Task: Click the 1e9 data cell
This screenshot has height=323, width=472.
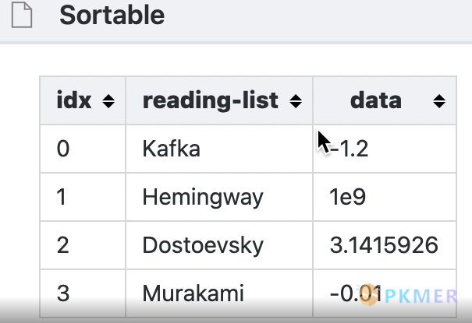Action: [385, 197]
